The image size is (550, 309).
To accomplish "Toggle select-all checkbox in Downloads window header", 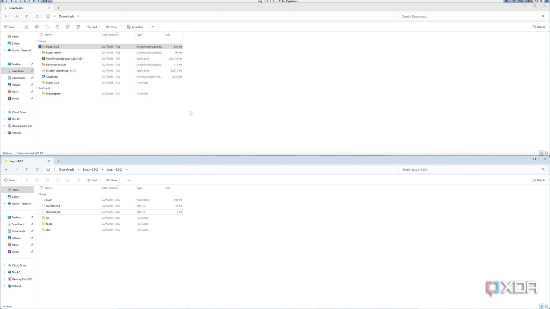I will coord(41,35).
